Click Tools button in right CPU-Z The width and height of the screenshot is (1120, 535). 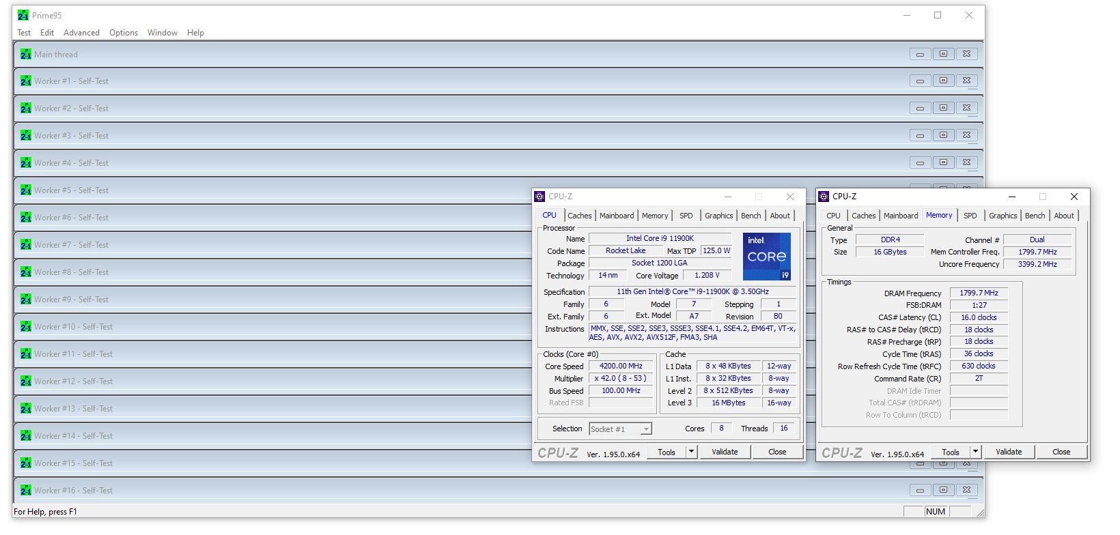click(x=951, y=452)
